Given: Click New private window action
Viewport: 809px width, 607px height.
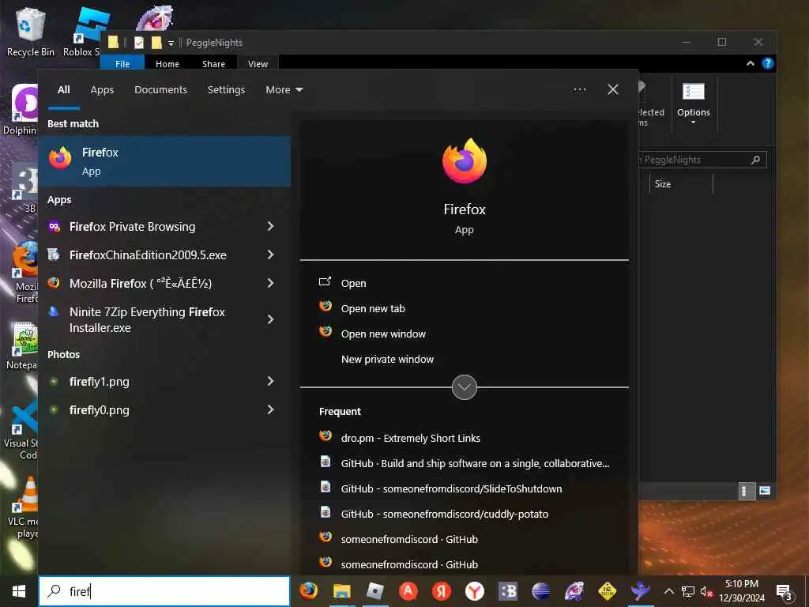Looking at the screenshot, I should [387, 360].
